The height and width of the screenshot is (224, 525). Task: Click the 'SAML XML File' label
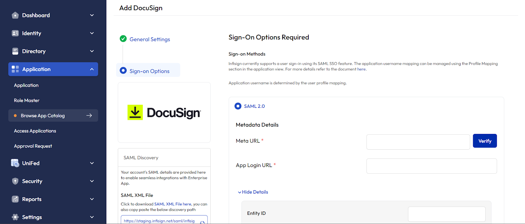pyautogui.click(x=137, y=195)
